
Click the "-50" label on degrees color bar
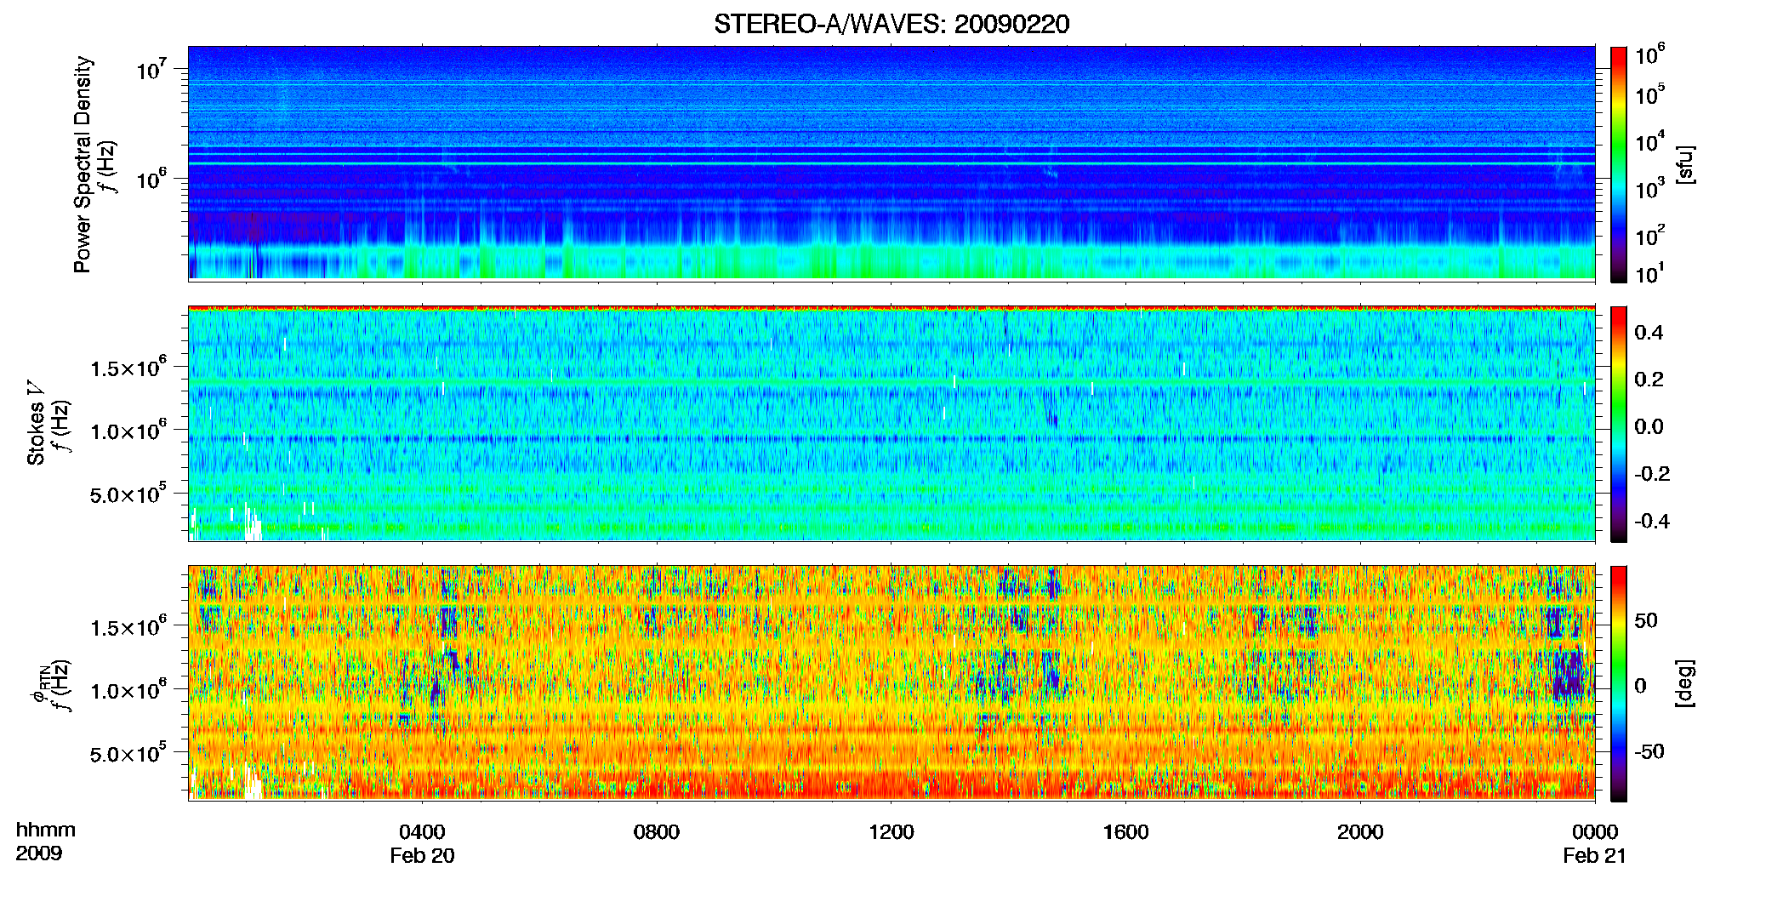point(1649,751)
